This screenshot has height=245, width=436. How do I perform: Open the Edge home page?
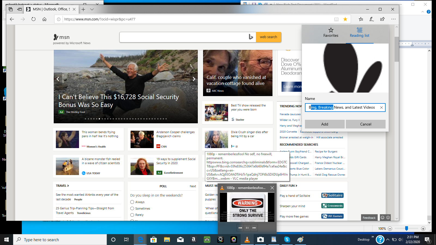(x=44, y=19)
